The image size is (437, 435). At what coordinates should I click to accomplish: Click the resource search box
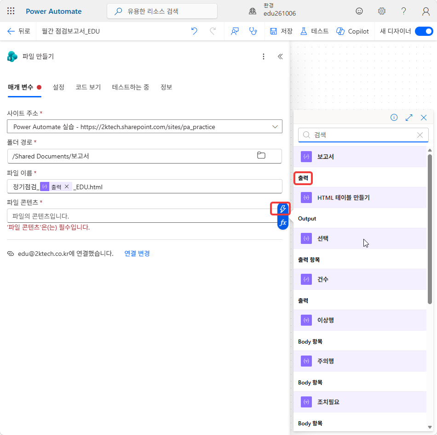(x=162, y=11)
